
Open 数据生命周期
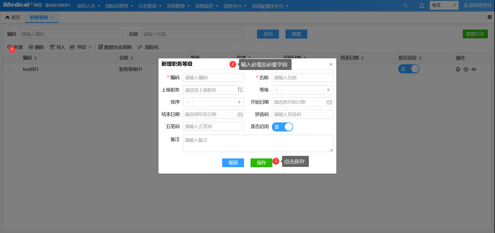[x=115, y=47]
